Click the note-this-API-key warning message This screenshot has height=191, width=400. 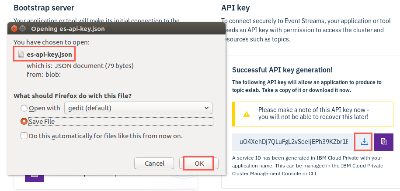pos(314,113)
